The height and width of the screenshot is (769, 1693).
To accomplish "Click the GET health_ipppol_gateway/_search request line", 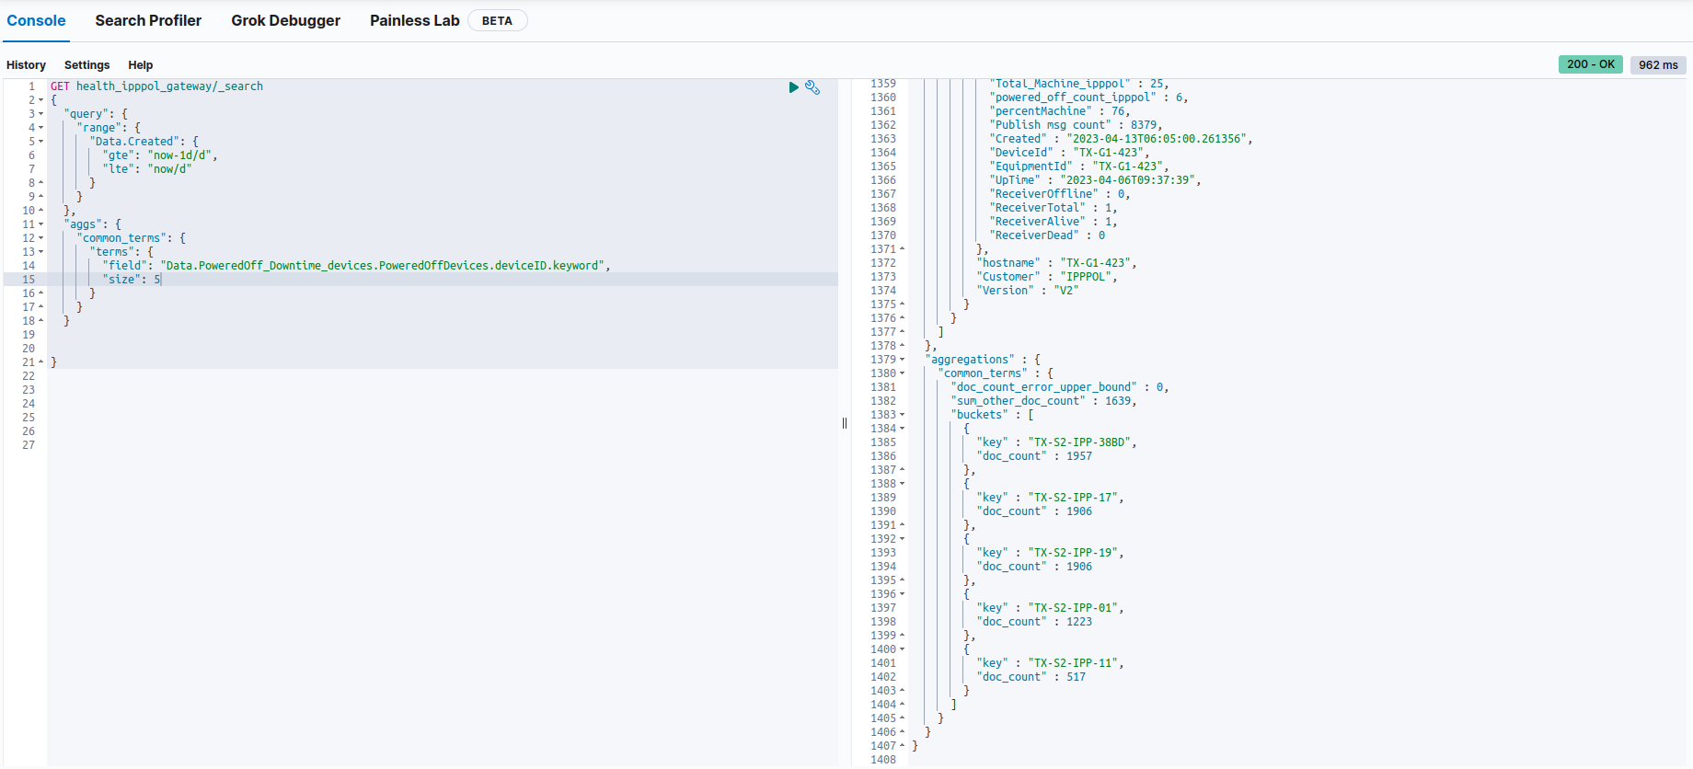I will (156, 86).
